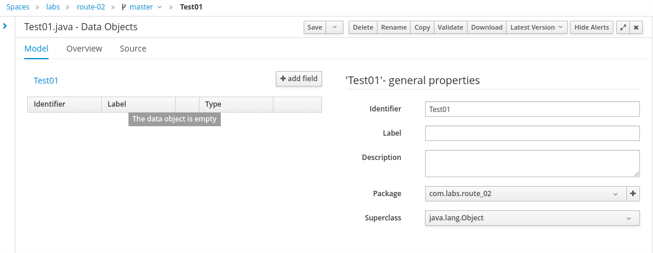Image resolution: width=653 pixels, height=253 pixels.
Task: Open the Save dropdown arrow
Action: (334, 27)
